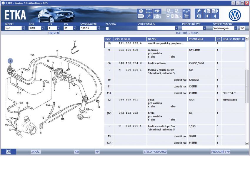Click the single back arrow icon
The image size is (250, 195).
tap(215, 16)
